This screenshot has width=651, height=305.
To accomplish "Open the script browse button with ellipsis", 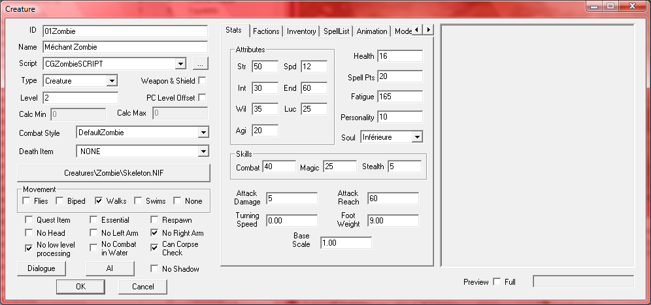I will [x=201, y=63].
